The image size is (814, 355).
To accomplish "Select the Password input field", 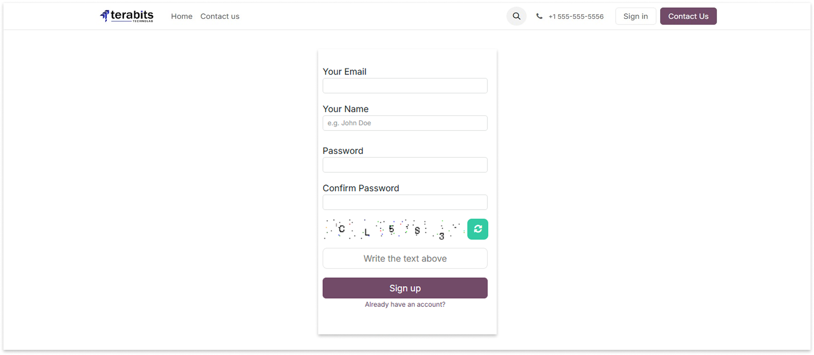I will click(x=405, y=165).
